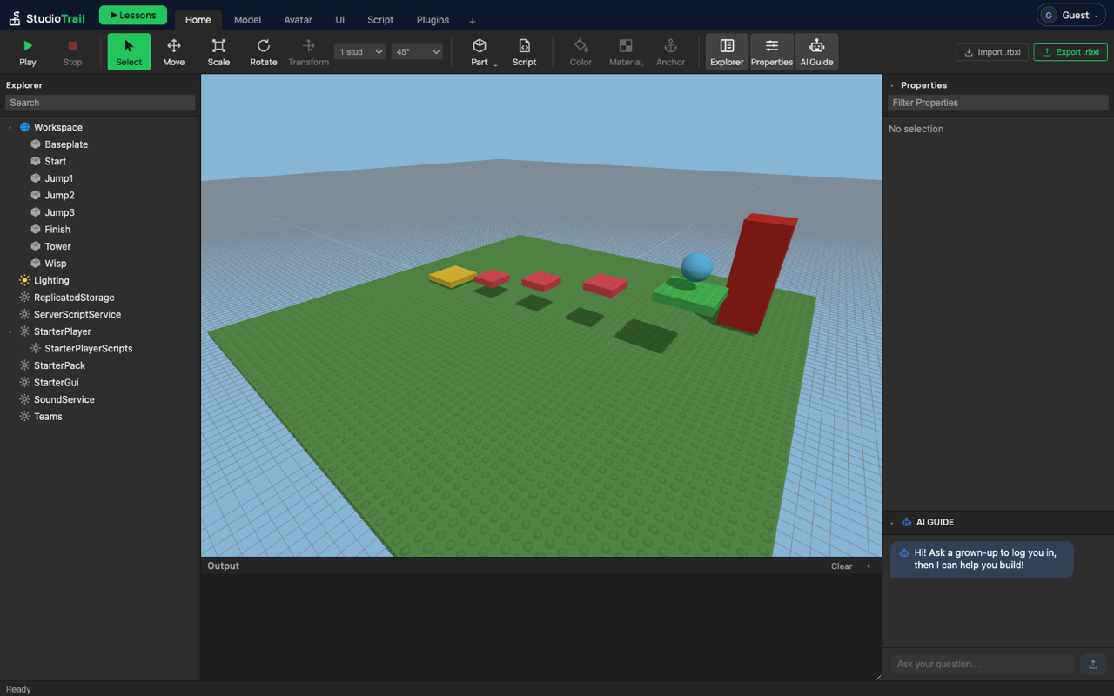Screen dimensions: 1114x696
Task: Click Export .rbxl
Action: pos(1070,52)
